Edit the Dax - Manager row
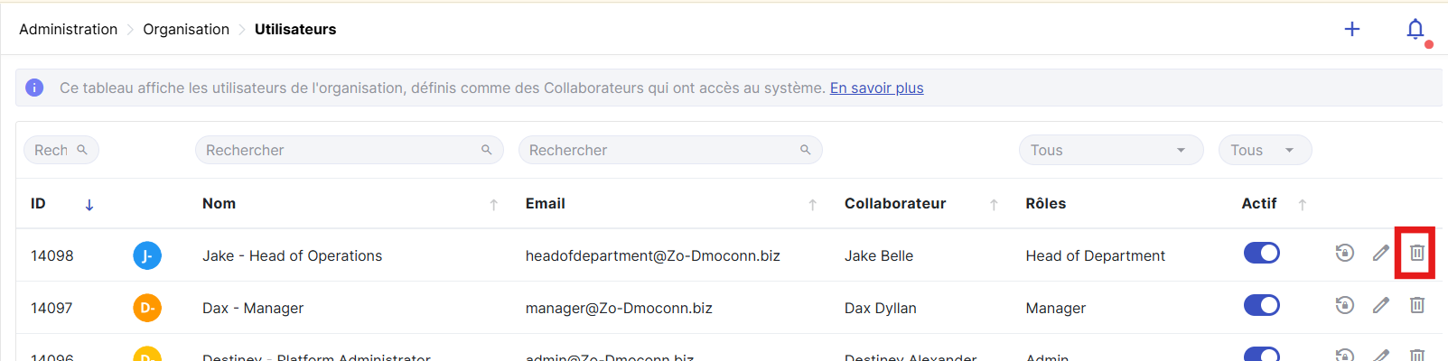Viewport: 1448px width, 361px height. [1380, 306]
